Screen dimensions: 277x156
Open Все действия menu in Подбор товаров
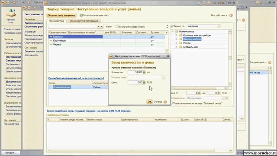click(219, 16)
